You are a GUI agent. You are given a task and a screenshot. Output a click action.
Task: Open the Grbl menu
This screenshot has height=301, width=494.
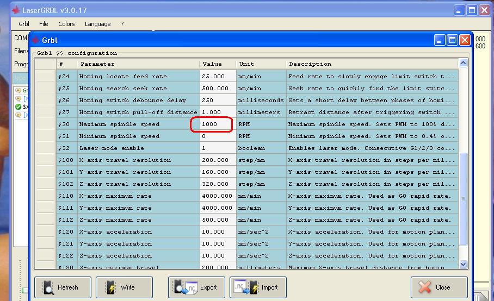(x=24, y=24)
